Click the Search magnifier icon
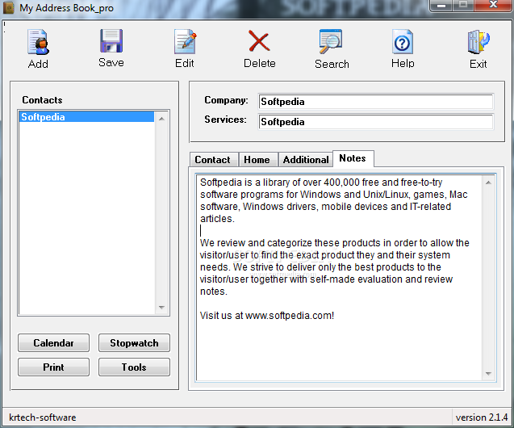This screenshot has height=428, width=514. click(331, 41)
